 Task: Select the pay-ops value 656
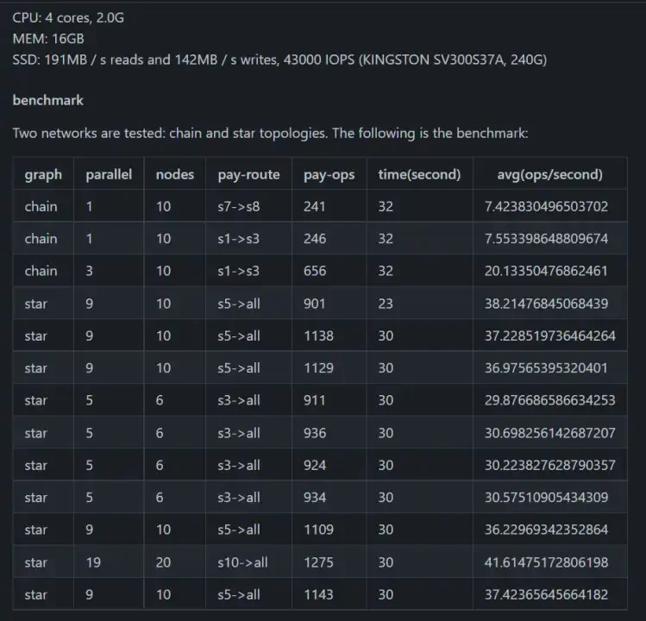click(315, 271)
